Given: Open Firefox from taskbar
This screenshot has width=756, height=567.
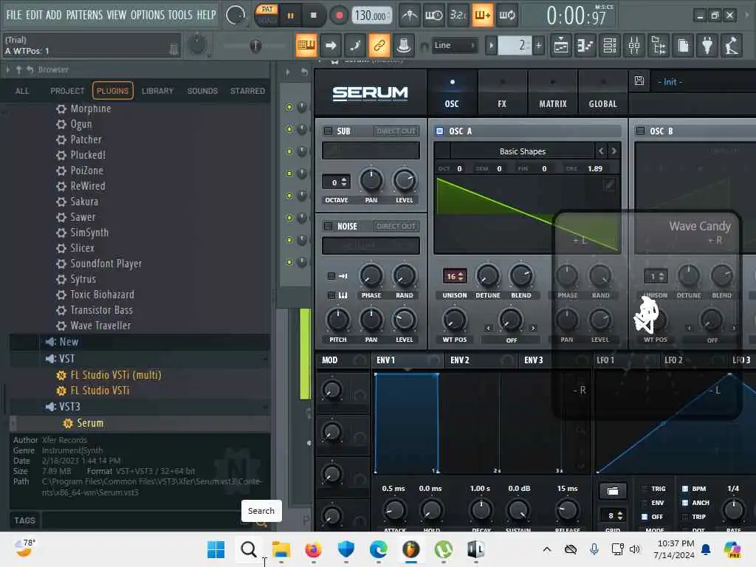Looking at the screenshot, I should tap(313, 549).
